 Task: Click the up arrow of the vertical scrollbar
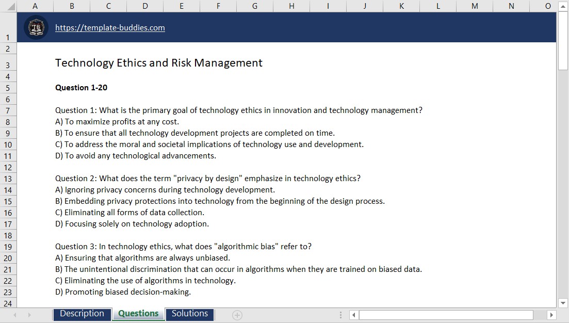(564, 6)
